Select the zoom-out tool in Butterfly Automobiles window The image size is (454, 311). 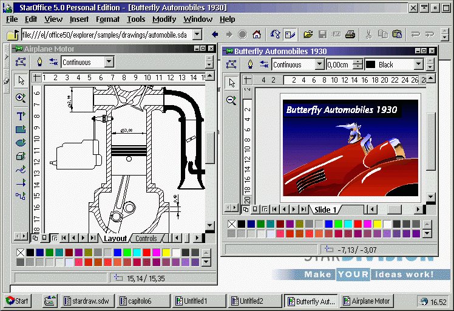pos(231,100)
